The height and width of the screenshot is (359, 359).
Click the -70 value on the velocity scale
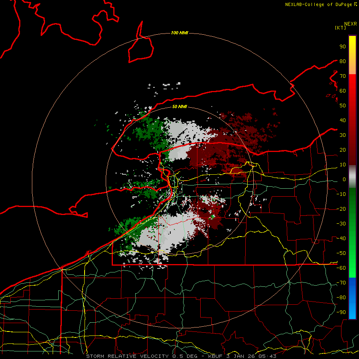click(341, 283)
